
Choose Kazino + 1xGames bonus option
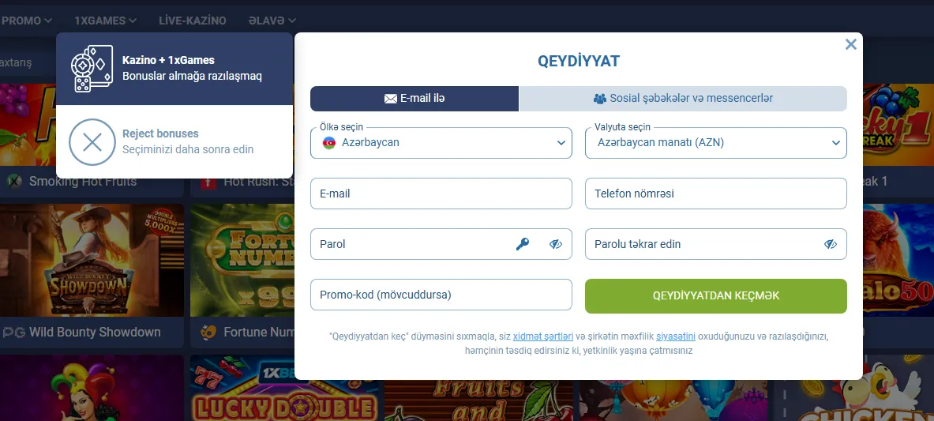(x=174, y=69)
